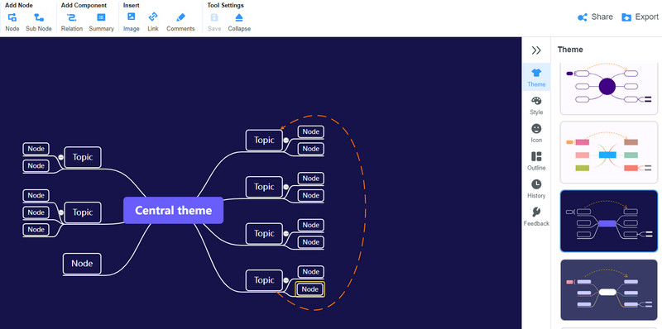Click the Sub Node toolbar icon
Image resolution: width=662 pixels, height=329 pixels.
pos(39,17)
